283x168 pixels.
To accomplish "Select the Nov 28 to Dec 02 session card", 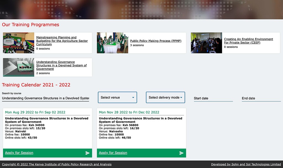I will [141, 127].
